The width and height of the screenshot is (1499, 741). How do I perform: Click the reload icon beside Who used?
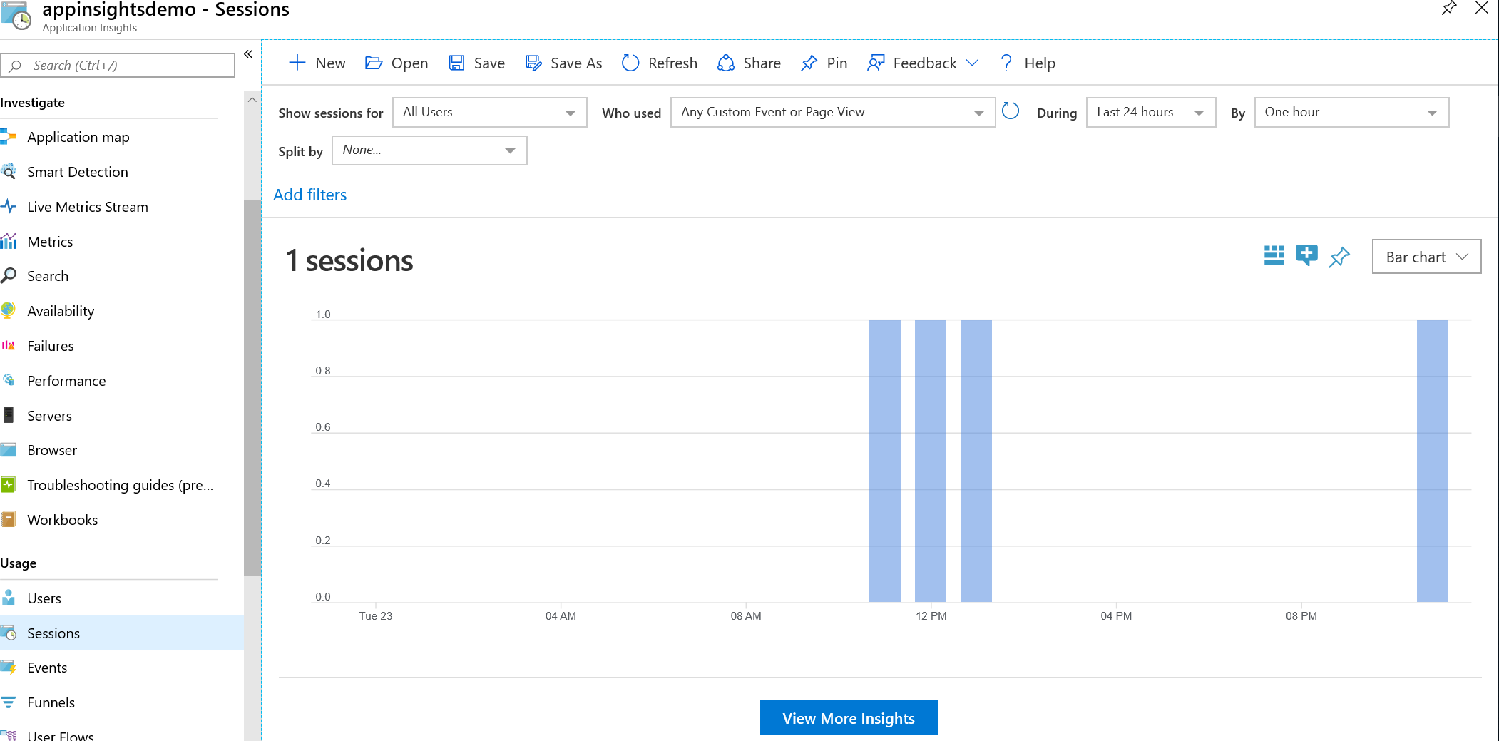point(1011,111)
